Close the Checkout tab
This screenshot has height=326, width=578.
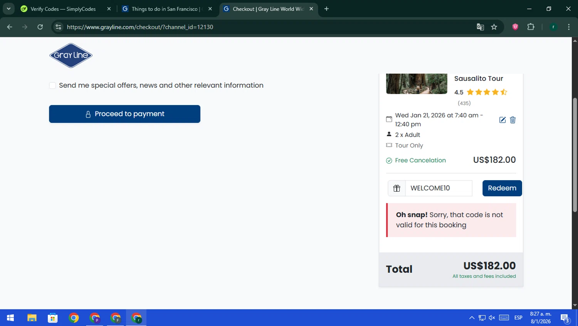coord(311,9)
